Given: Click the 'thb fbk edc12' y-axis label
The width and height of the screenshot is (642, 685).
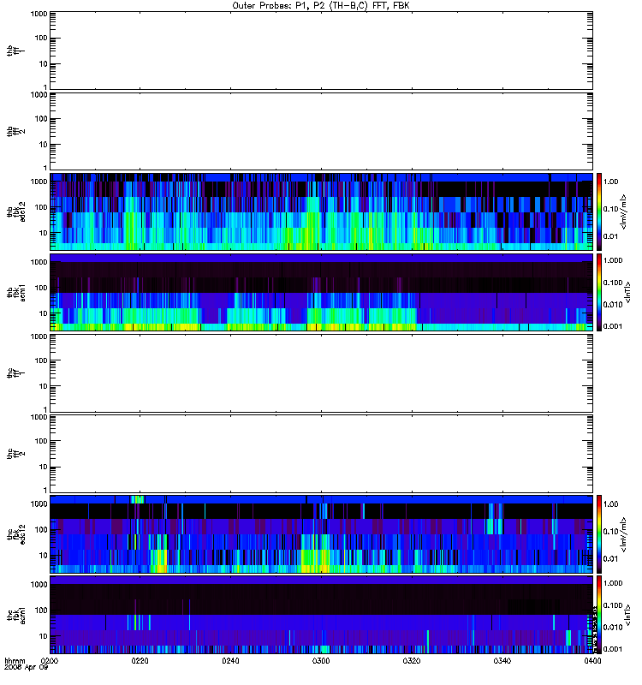Looking at the screenshot, I should [15, 211].
